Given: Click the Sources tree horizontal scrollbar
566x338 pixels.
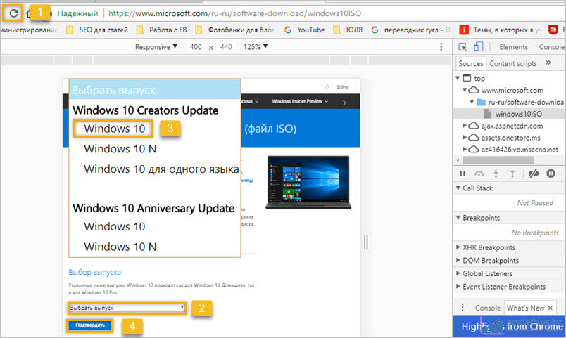Looking at the screenshot, I should 498,160.
